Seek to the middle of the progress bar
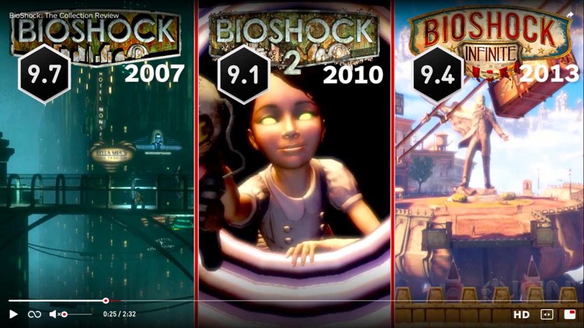This screenshot has height=328, width=584. coord(292,301)
